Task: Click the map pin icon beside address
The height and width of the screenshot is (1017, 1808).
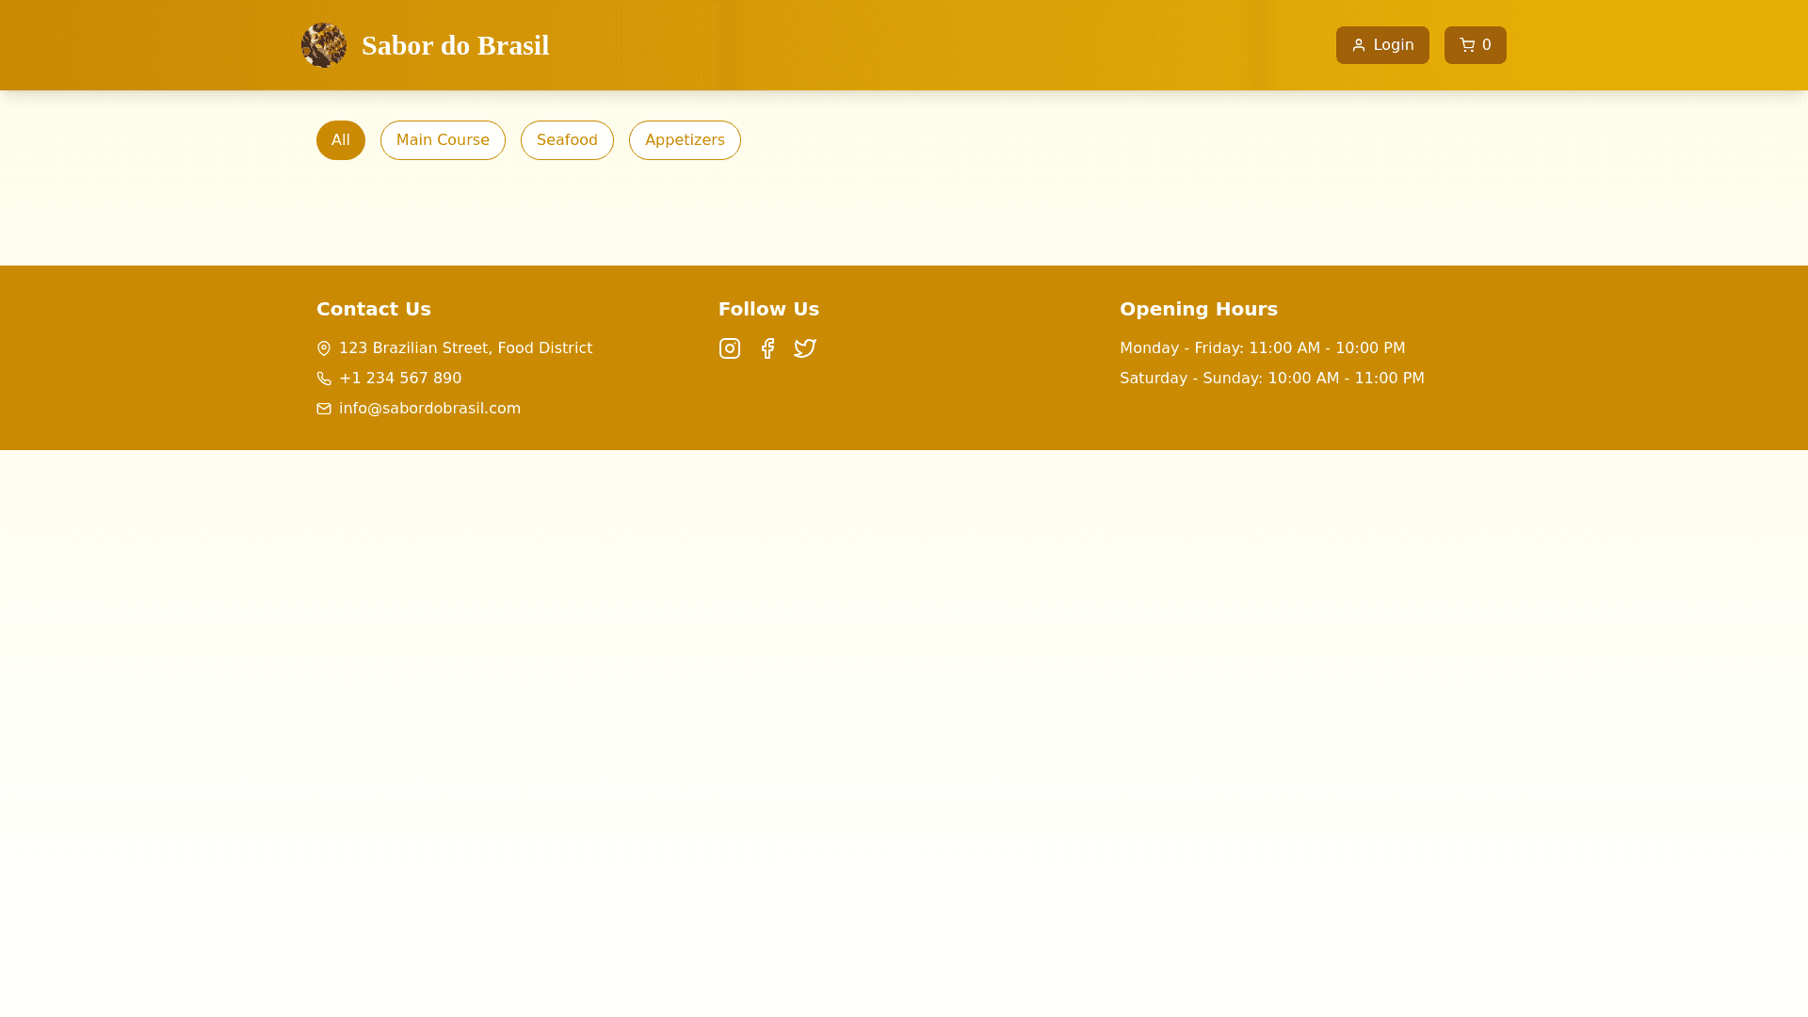Action: tap(324, 348)
